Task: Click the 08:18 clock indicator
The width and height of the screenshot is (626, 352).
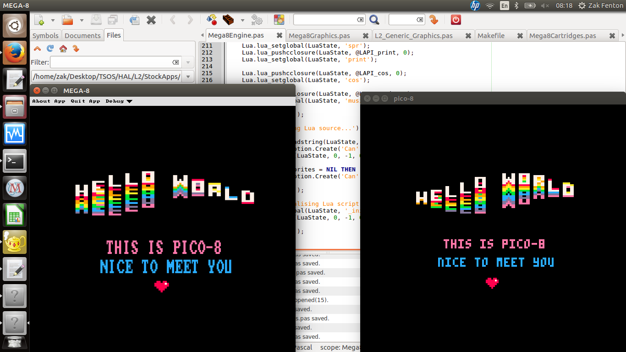Action: pyautogui.click(x=564, y=5)
